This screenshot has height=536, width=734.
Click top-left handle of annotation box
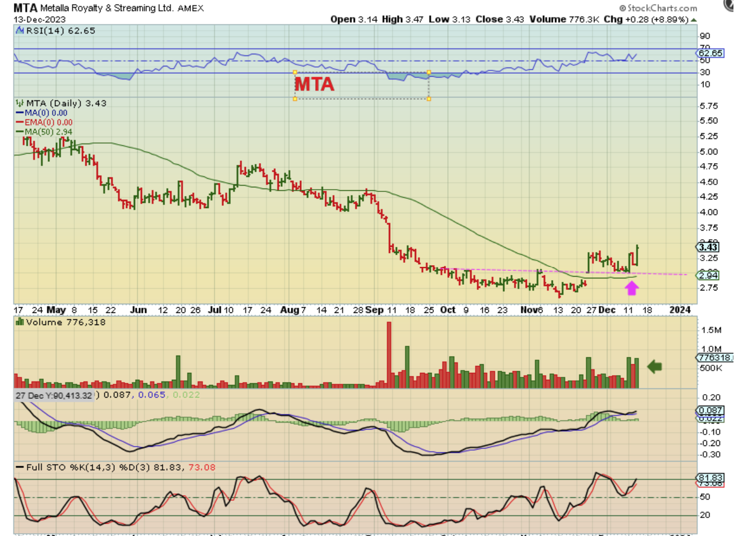295,72
